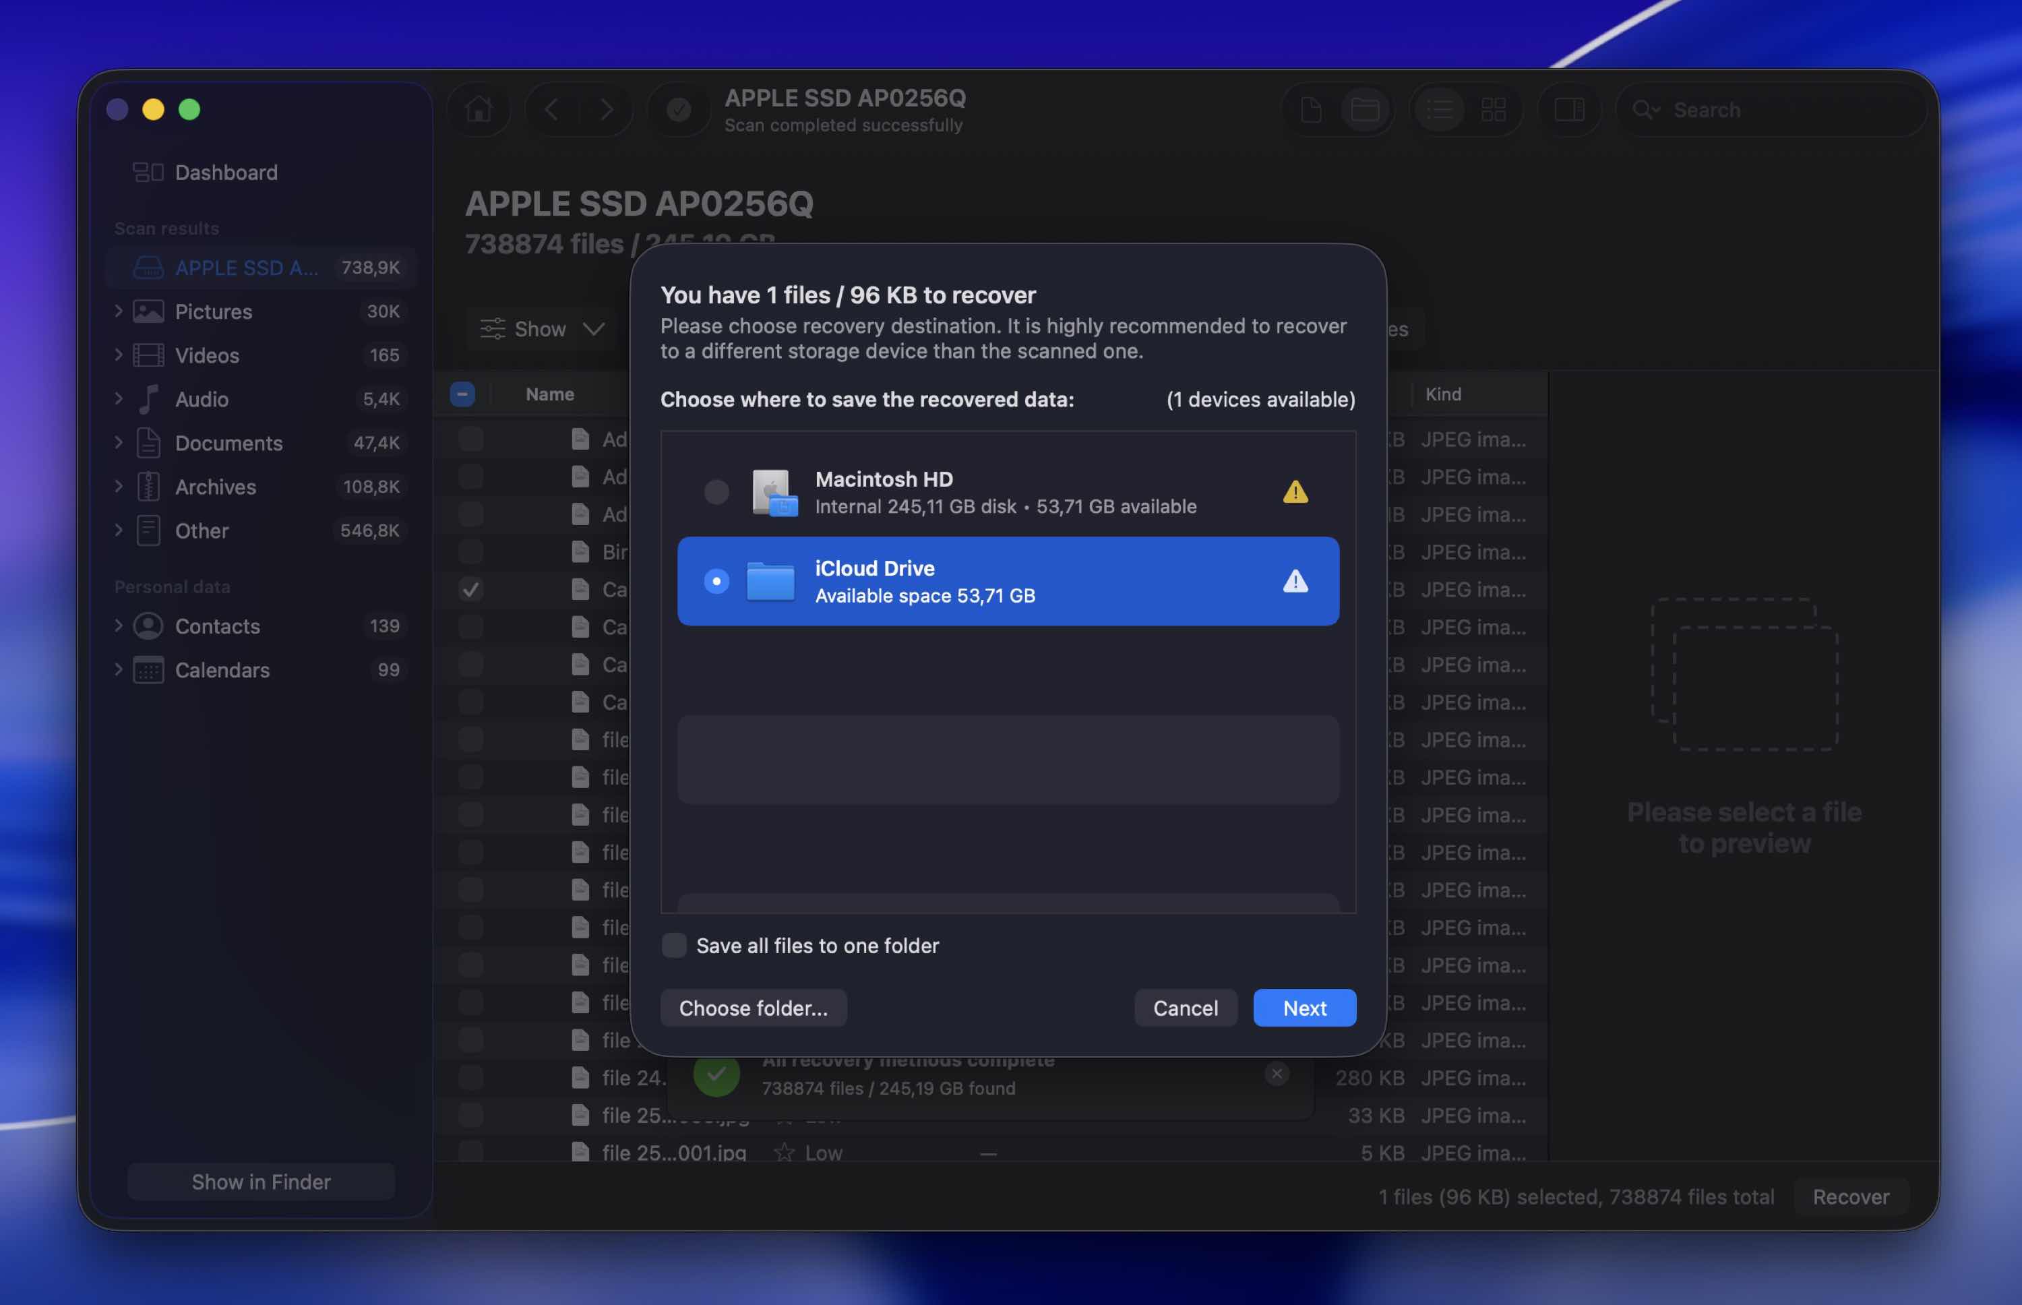This screenshot has height=1305, width=2022.
Task: Expand the Documents tree chevron
Action: pos(119,443)
